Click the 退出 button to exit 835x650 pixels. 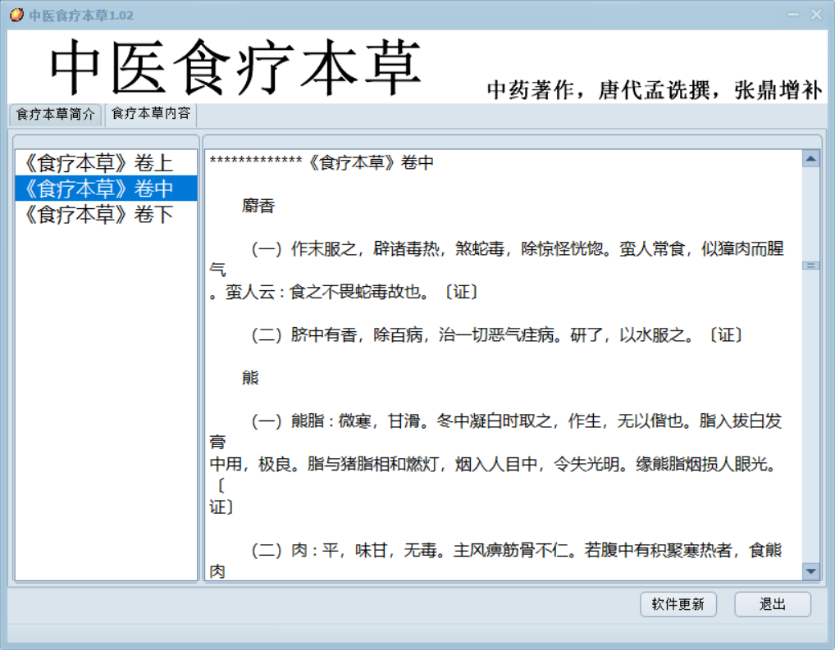772,604
